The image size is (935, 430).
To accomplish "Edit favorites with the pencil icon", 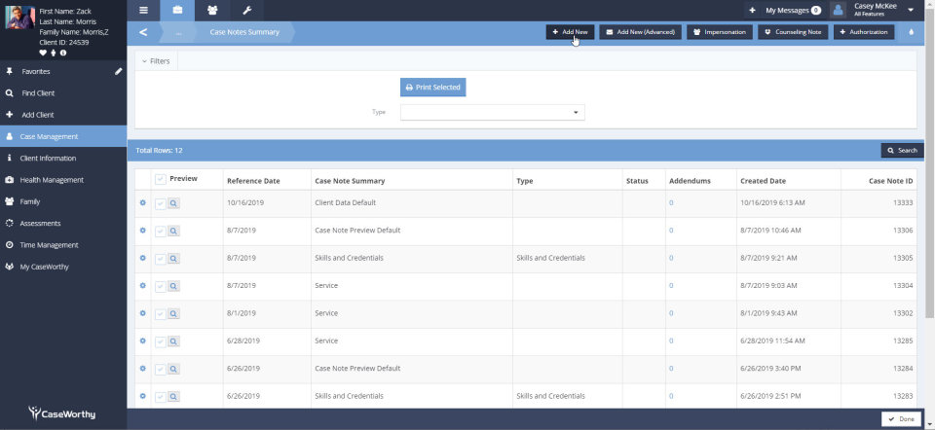I will click(x=118, y=71).
